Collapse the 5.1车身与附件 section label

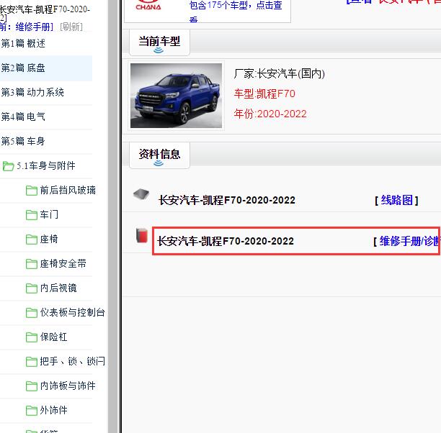point(46,165)
